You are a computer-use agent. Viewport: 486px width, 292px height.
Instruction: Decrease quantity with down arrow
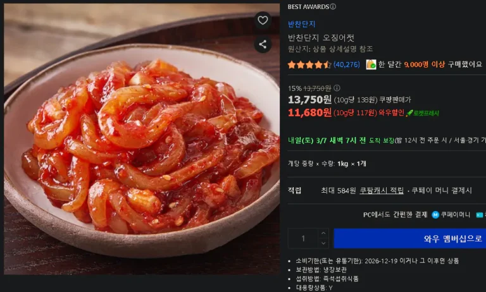click(323, 243)
